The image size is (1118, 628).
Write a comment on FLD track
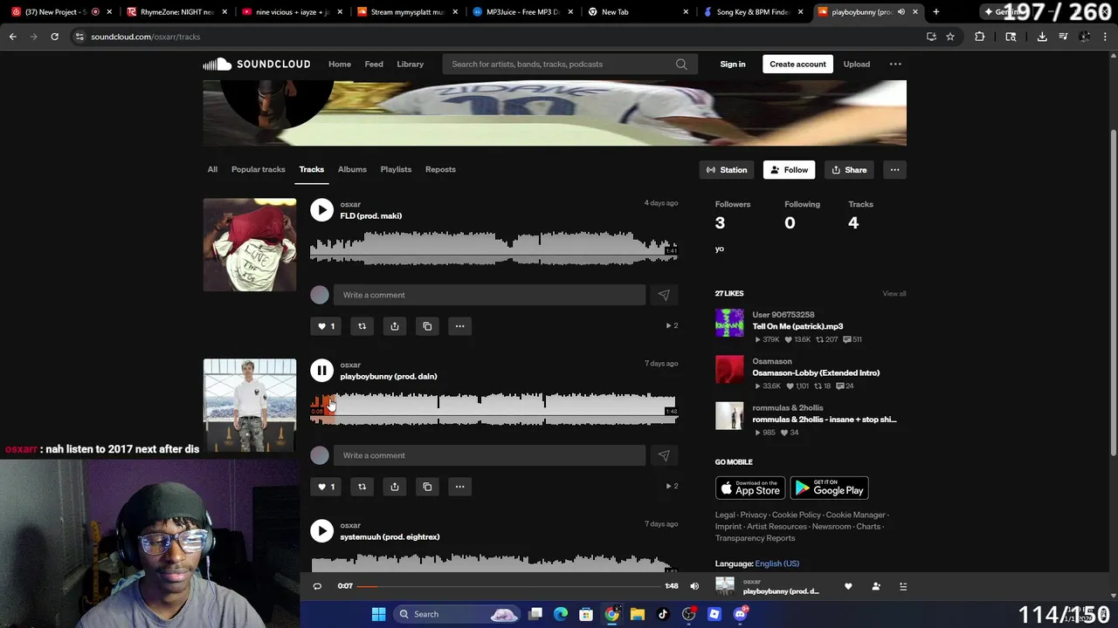coord(489,295)
